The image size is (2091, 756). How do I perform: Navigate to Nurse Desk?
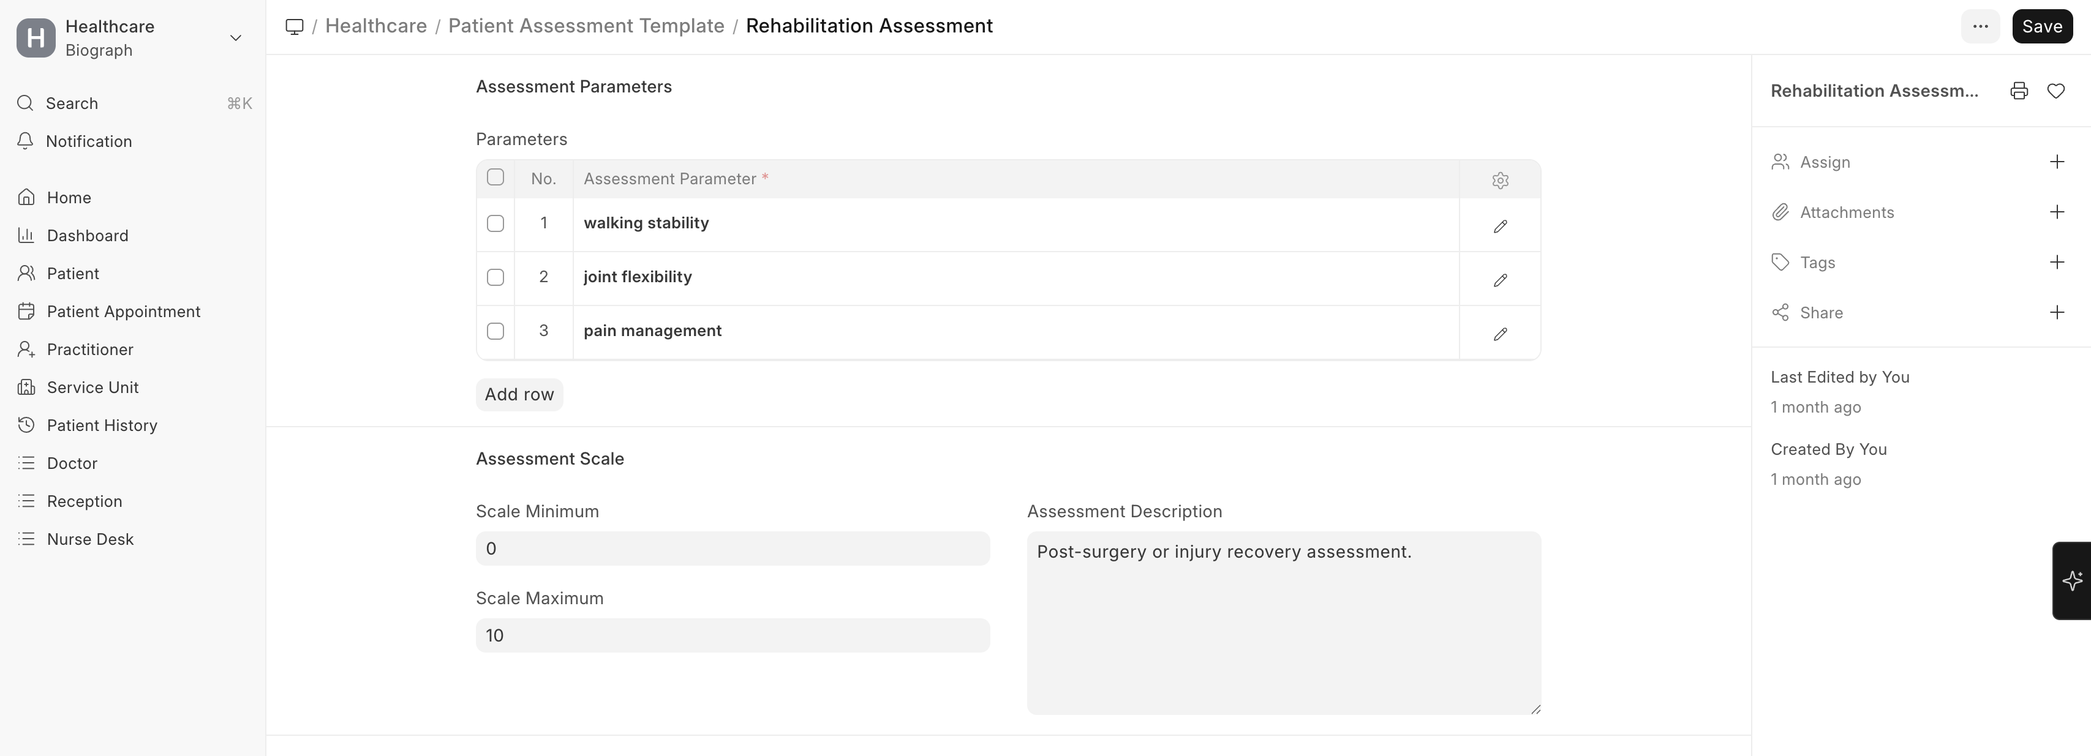point(90,539)
